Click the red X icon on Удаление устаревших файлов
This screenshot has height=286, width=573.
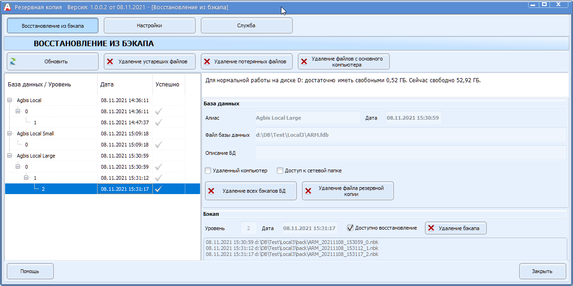pos(110,61)
